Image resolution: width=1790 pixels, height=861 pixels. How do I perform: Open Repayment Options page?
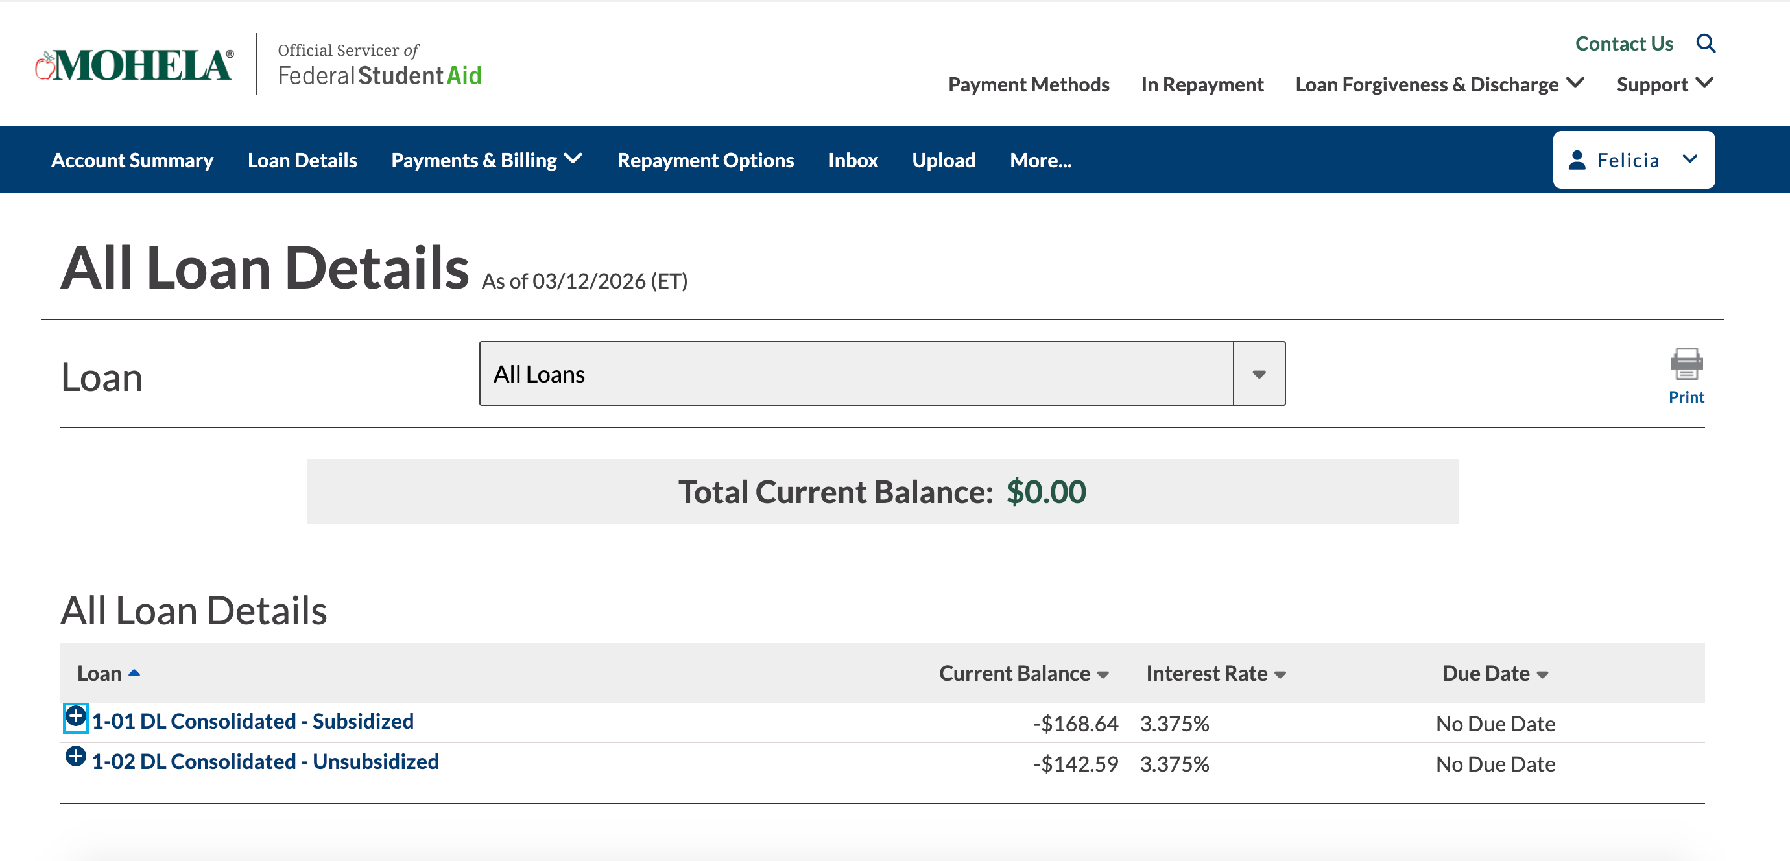pos(706,161)
